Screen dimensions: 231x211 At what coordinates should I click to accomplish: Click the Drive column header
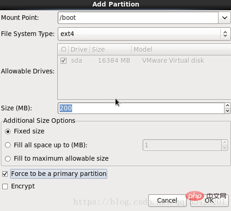(79, 49)
